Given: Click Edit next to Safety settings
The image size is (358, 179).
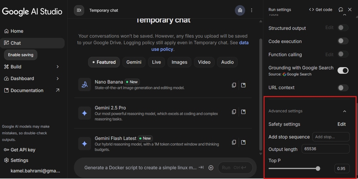Looking at the screenshot, I should click(341, 124).
